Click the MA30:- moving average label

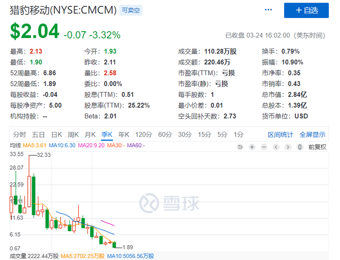(x=116, y=145)
